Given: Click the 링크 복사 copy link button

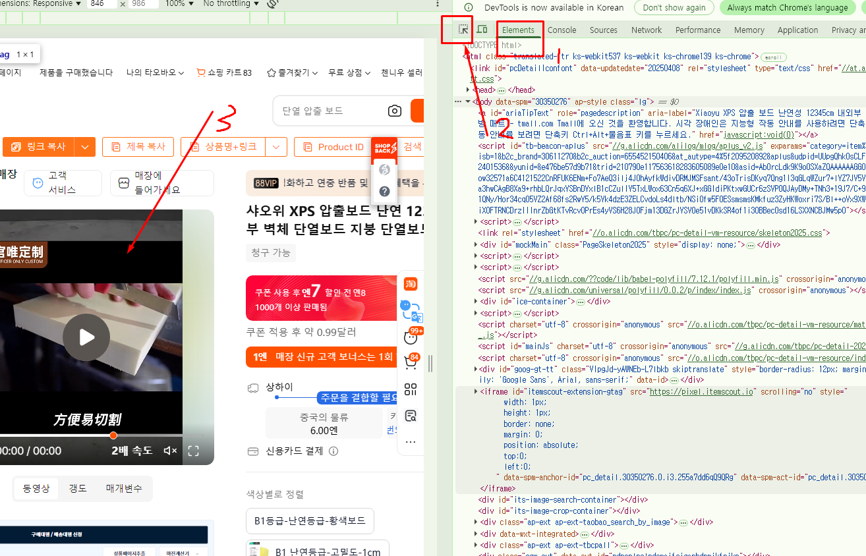Looking at the screenshot, I should coord(39,147).
